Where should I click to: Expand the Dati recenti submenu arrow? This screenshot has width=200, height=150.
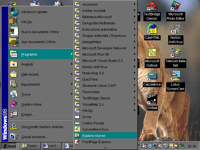tap(72, 74)
